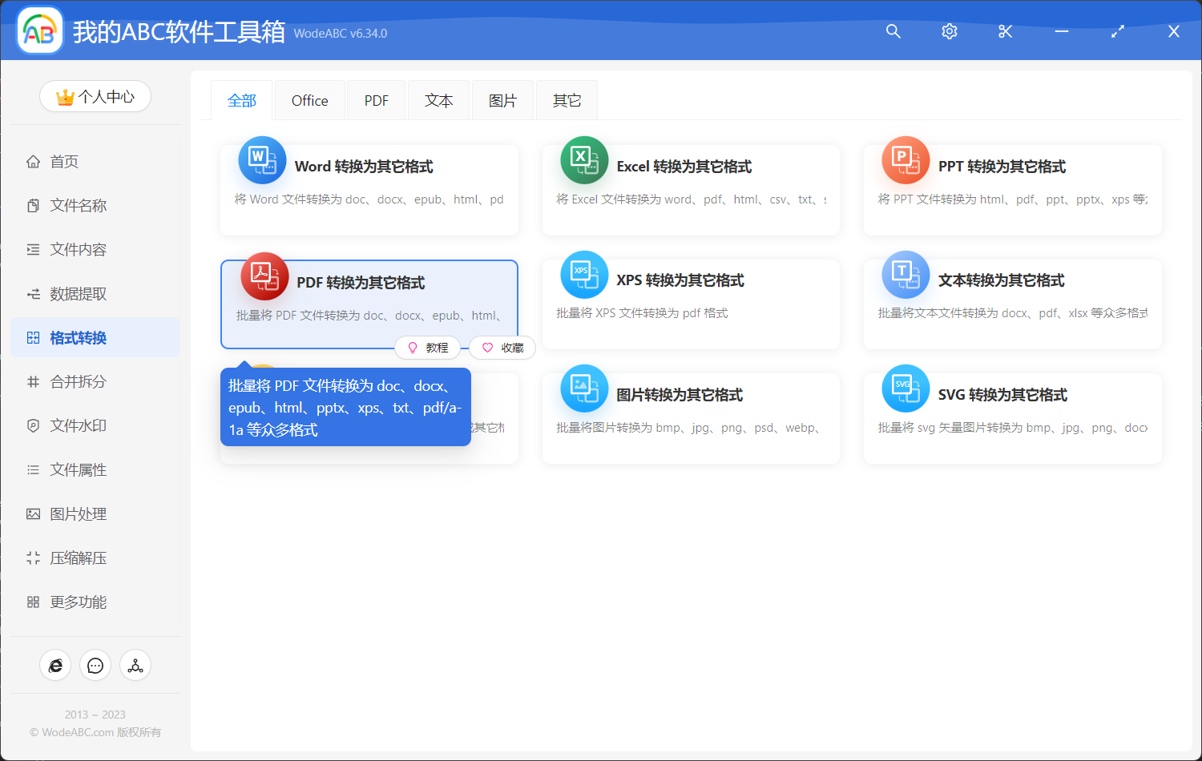
Task: Open the 文本转换为其它格式 tool icon
Action: (906, 274)
